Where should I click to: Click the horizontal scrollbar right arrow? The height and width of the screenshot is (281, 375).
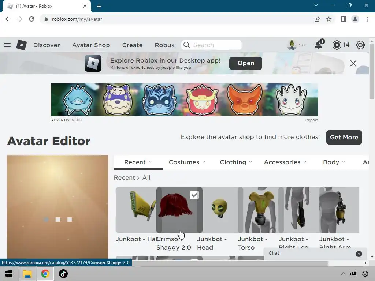365,263
